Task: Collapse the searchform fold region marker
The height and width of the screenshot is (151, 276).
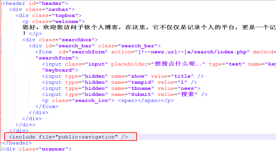Action: (2, 52)
